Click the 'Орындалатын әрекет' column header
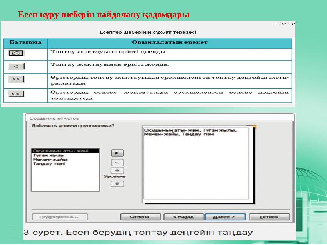Viewport: 327px width, 245px height. [169, 42]
